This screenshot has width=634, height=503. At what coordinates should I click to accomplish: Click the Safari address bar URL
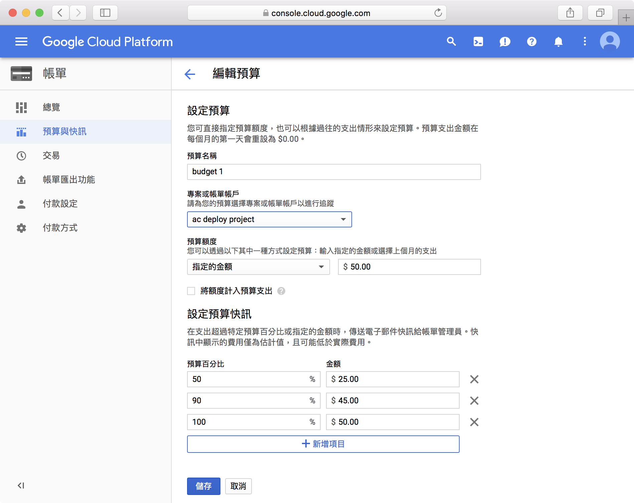pyautogui.click(x=317, y=13)
